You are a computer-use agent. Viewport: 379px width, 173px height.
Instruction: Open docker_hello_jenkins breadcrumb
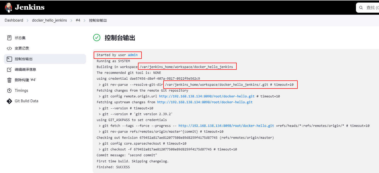point(49,20)
